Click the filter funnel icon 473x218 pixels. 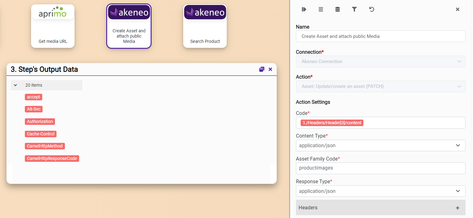click(x=354, y=9)
